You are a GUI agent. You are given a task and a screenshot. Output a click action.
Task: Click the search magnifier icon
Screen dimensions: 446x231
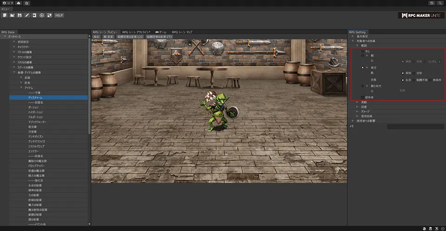tap(439, 3)
